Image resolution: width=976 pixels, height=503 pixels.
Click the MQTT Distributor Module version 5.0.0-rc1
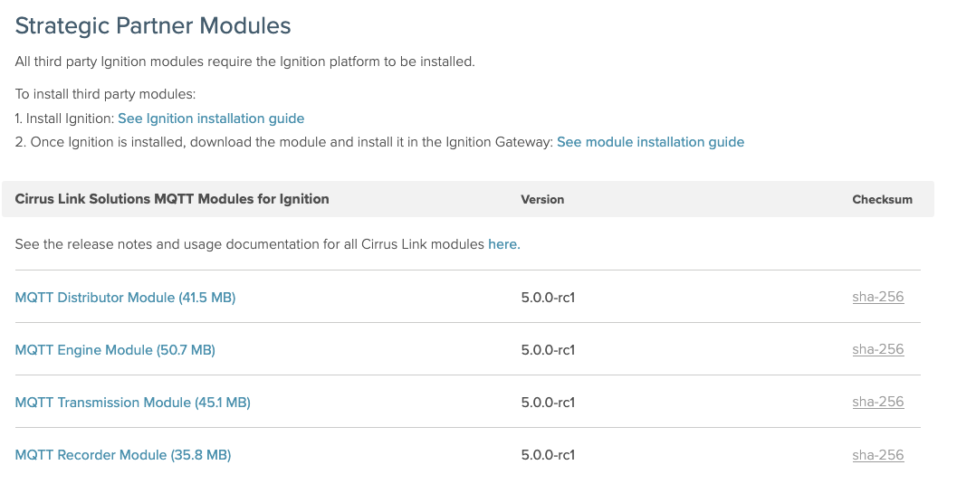548,298
